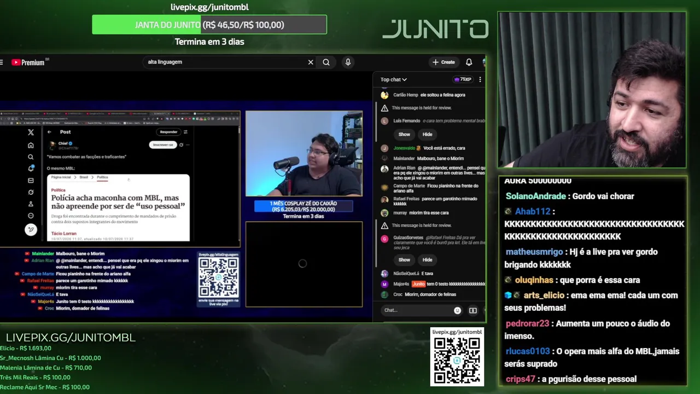Click 'Três Mil Reais - R$ 100,00'
This screenshot has width=700, height=394.
coord(35,378)
